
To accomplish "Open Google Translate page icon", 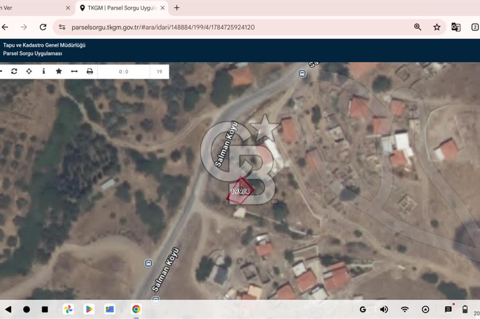I will click(456, 27).
